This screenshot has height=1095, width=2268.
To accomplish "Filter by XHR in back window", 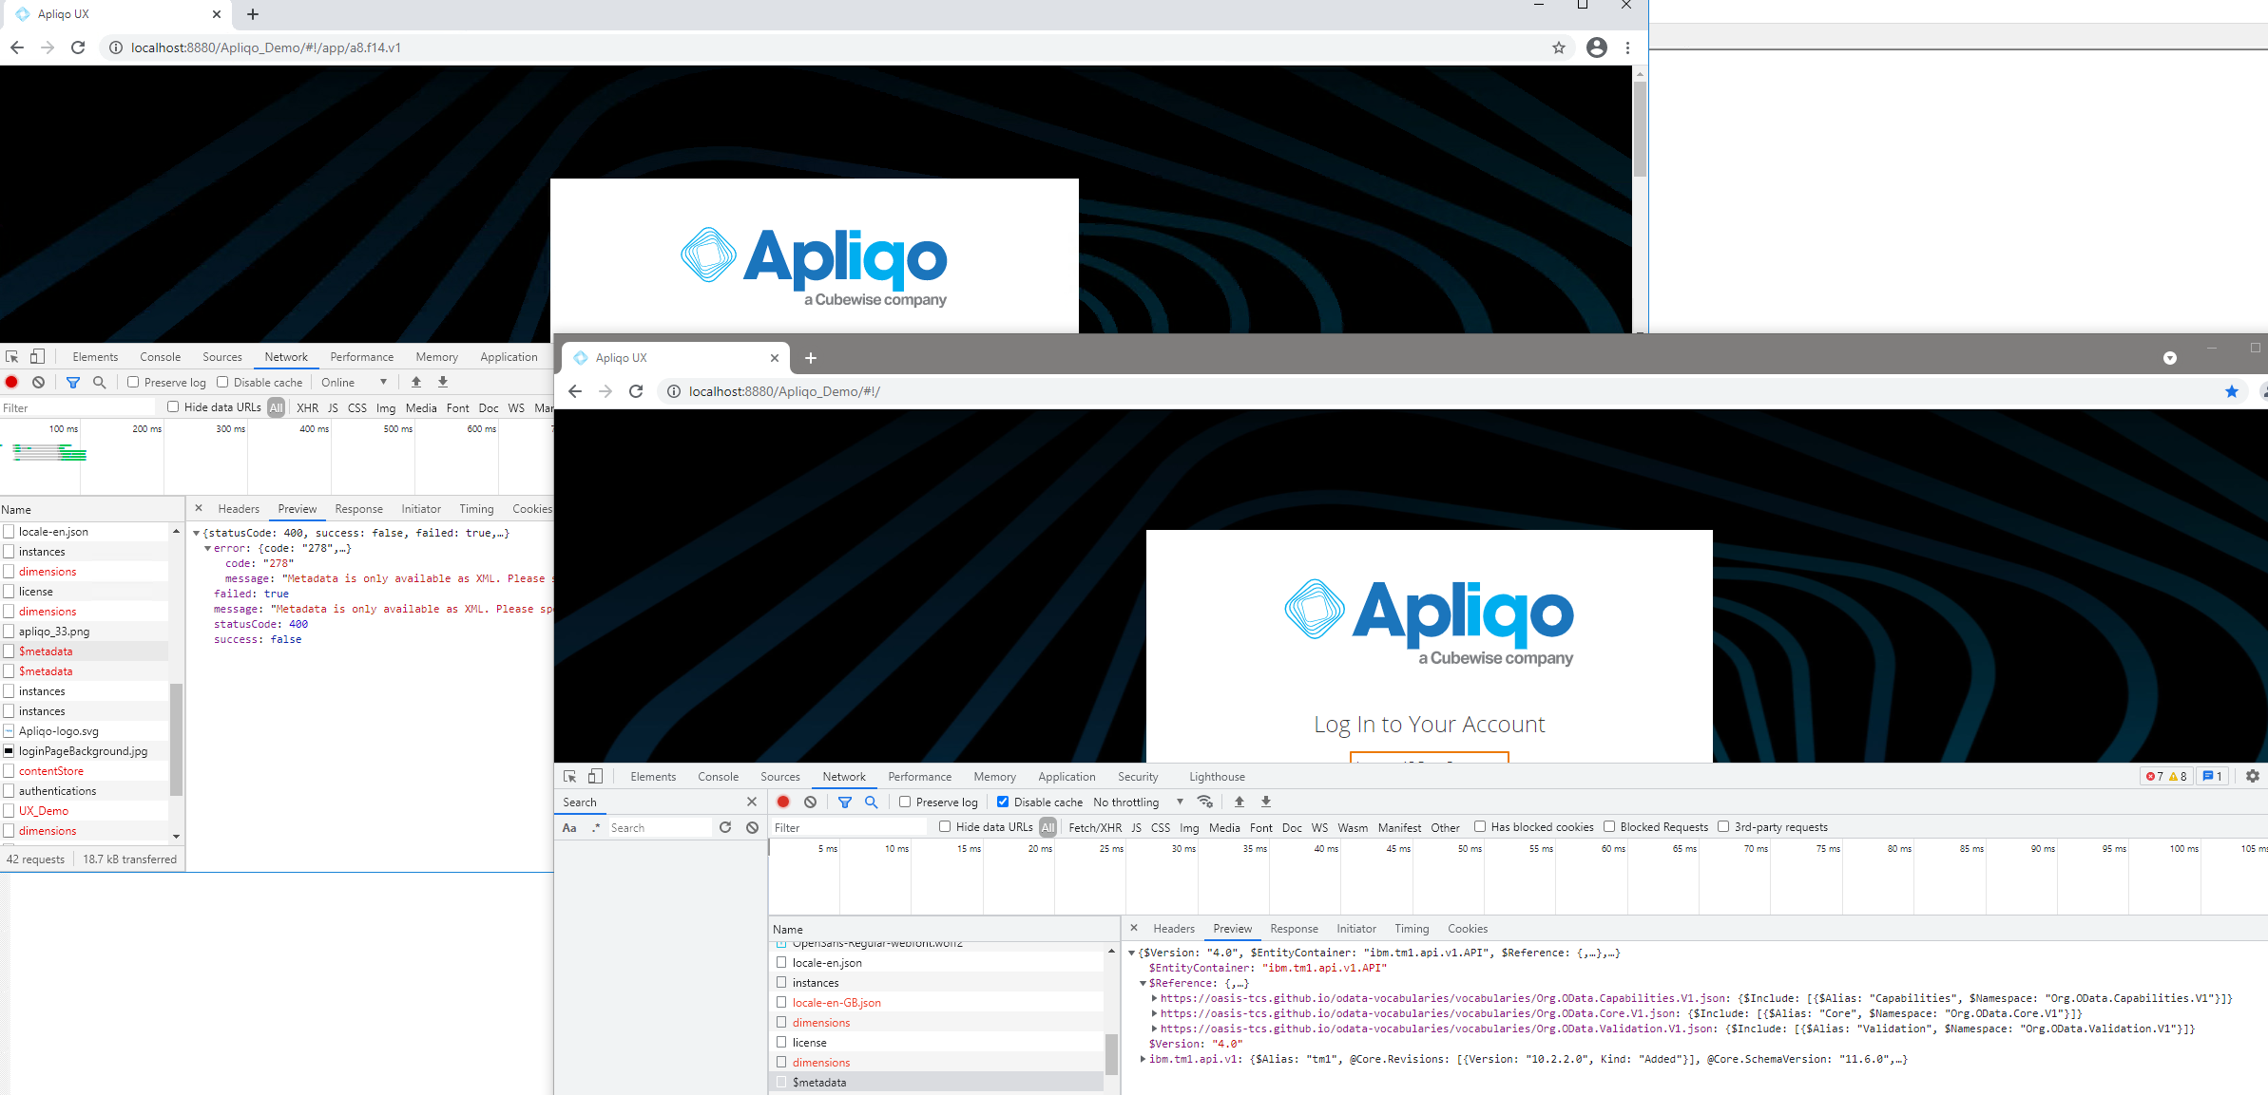I will 307,407.
